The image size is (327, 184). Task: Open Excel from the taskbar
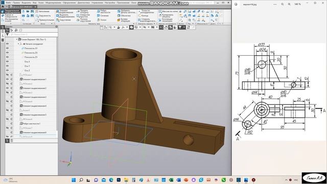click(171, 180)
